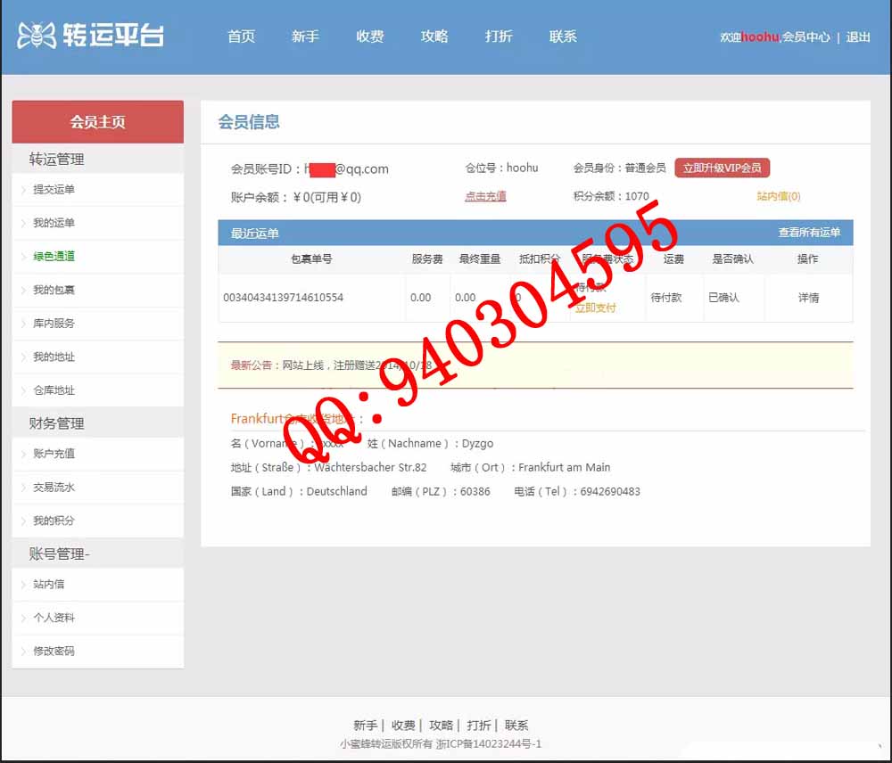
Task: Click the 转运平台 bee logo icon
Action: (x=37, y=37)
